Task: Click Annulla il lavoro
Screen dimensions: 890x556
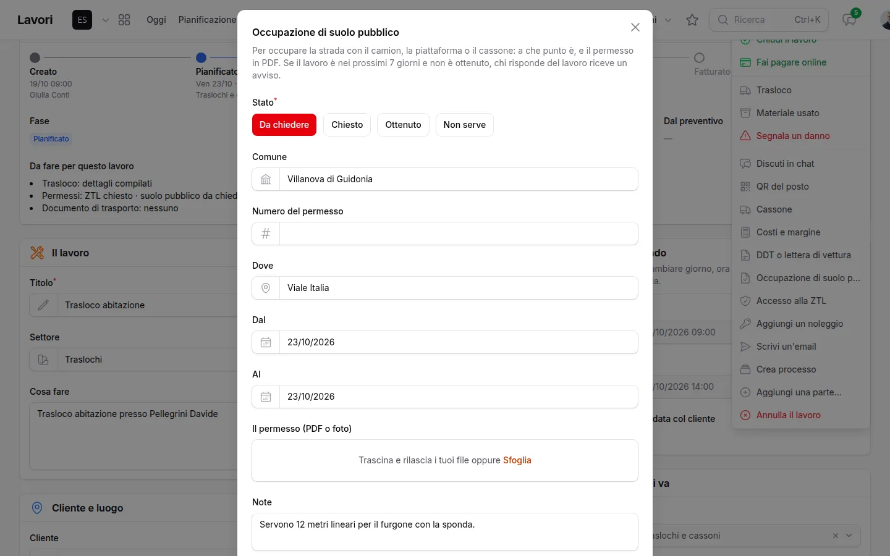Action: (x=801, y=415)
